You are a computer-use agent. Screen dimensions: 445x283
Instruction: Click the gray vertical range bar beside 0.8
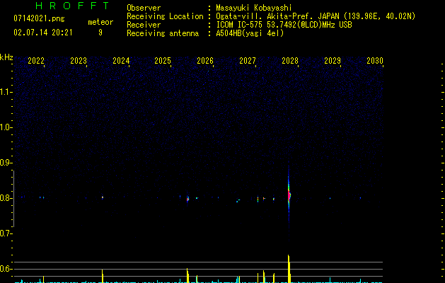click(x=13, y=199)
